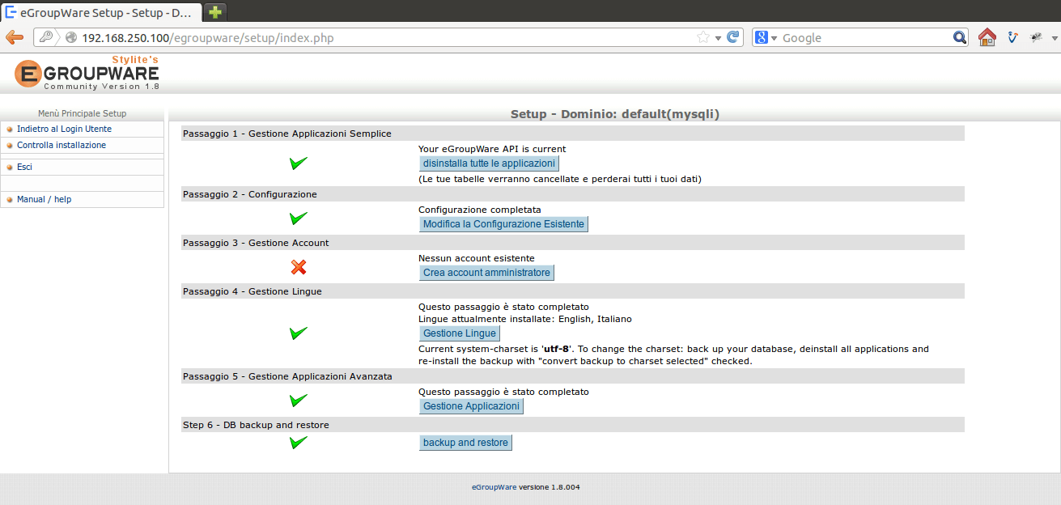This screenshot has width=1061, height=505.
Task: Click into the Google search field
Action: click(866, 38)
